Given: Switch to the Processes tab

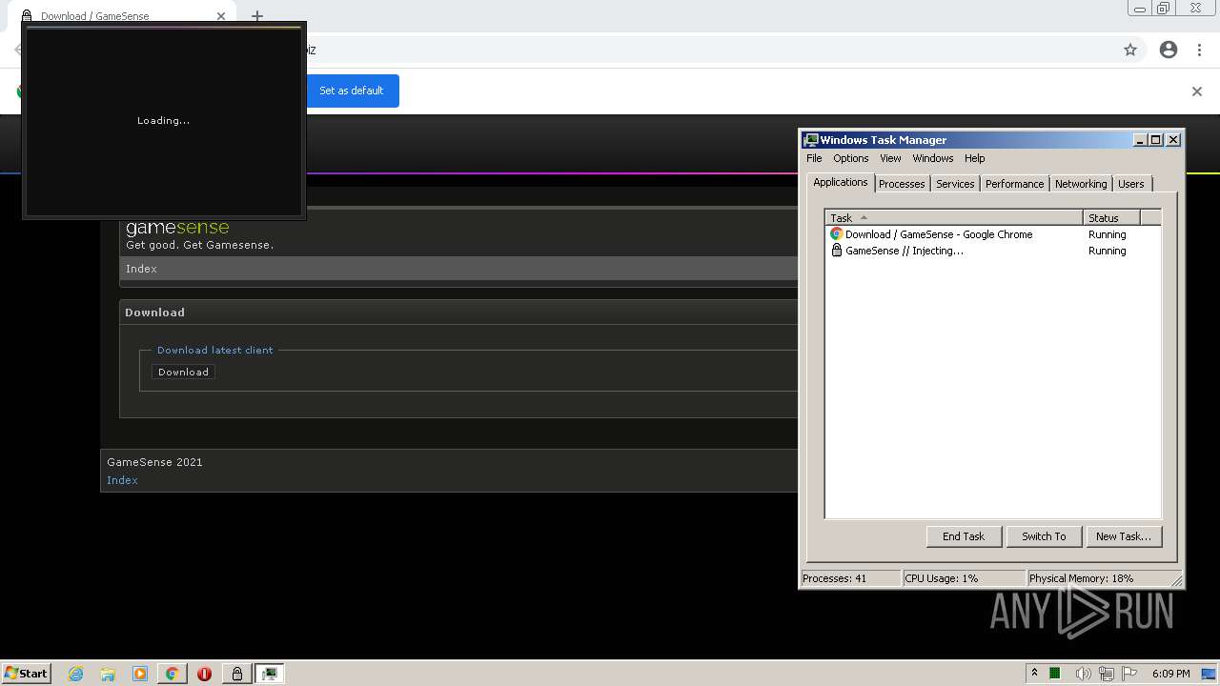Looking at the screenshot, I should coord(902,184).
